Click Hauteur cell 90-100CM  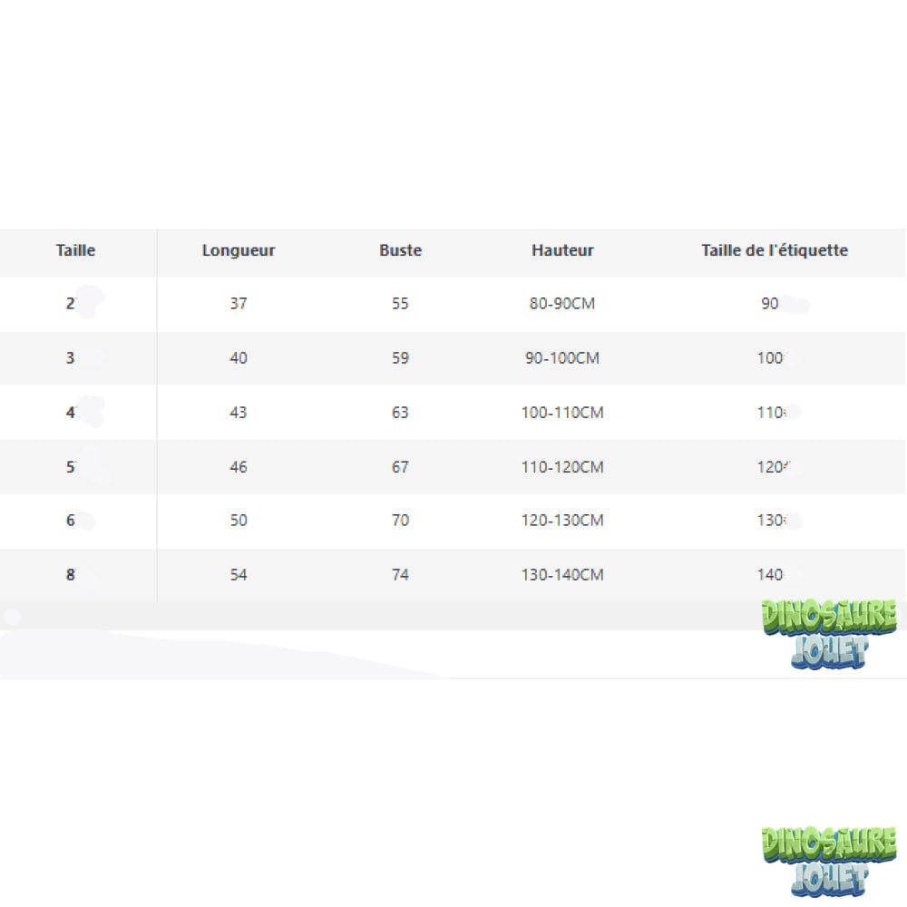(562, 358)
